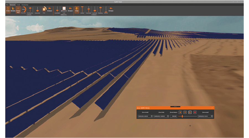Open the Hora final calendar picker
249x138 pixels.
pos(167,116)
